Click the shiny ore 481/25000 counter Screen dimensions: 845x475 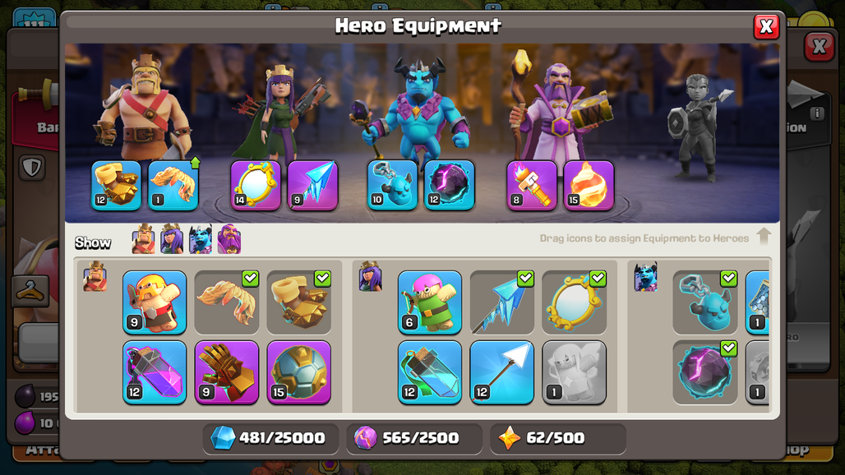tap(270, 438)
